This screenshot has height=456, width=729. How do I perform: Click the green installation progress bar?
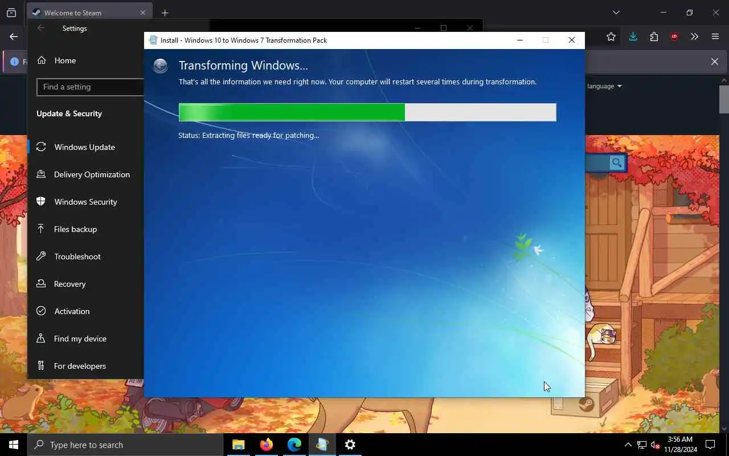(x=367, y=112)
